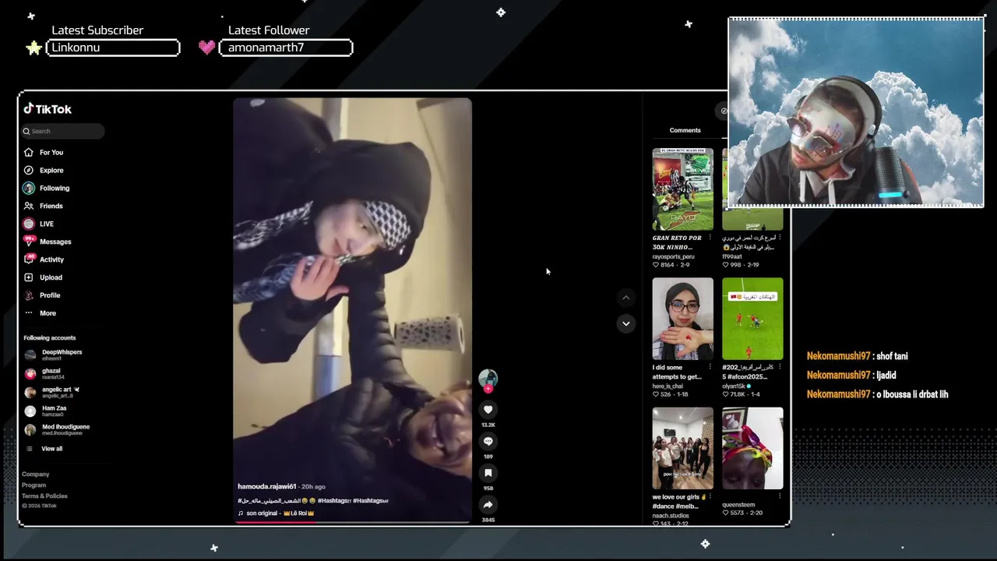Click the Activity notification icon

click(x=29, y=259)
